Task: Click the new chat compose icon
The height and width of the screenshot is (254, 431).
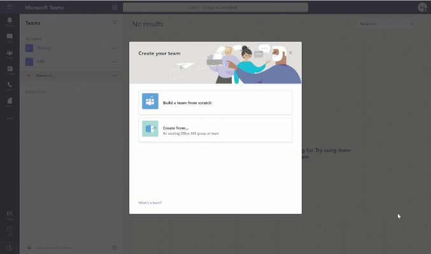Action: (x=115, y=7)
